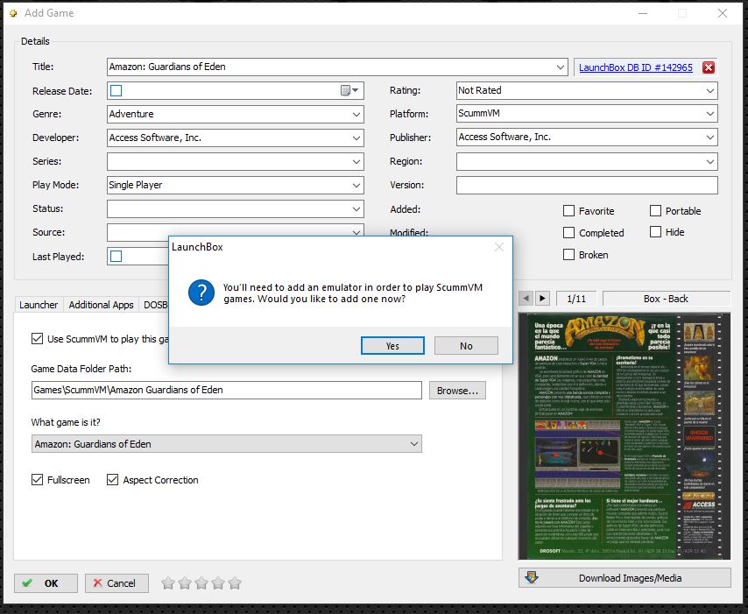Viewport: 748px width, 614px height.
Task: Expand the Platform dropdown
Action: (x=709, y=114)
